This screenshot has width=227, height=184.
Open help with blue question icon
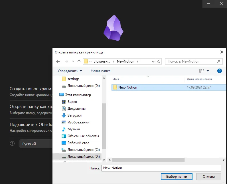pos(220,71)
